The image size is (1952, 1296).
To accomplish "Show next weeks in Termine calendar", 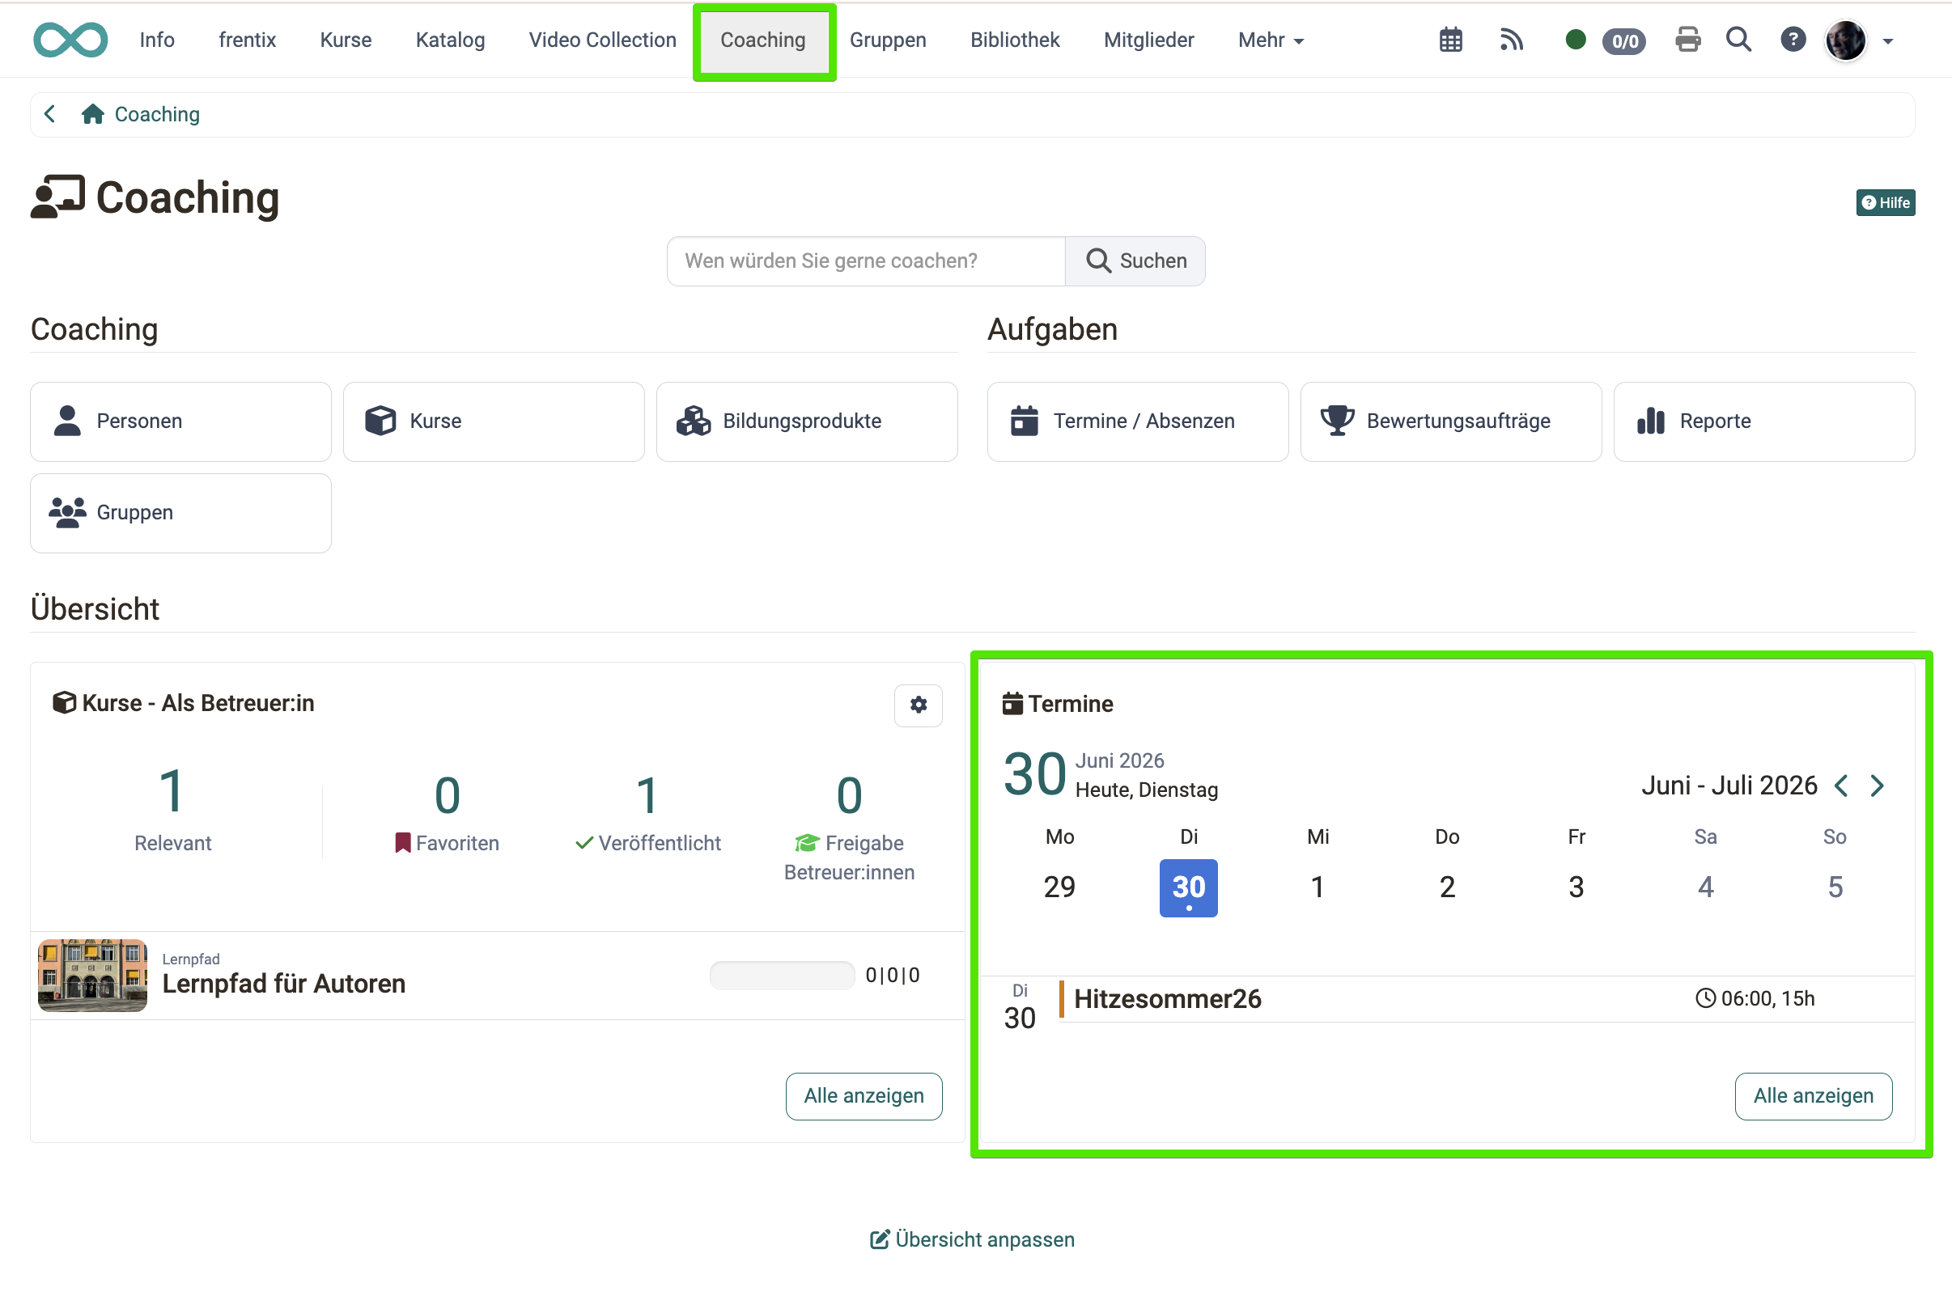I will pos(1878,786).
